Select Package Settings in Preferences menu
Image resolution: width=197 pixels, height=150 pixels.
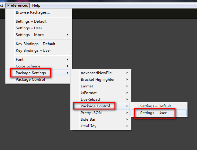[38, 73]
